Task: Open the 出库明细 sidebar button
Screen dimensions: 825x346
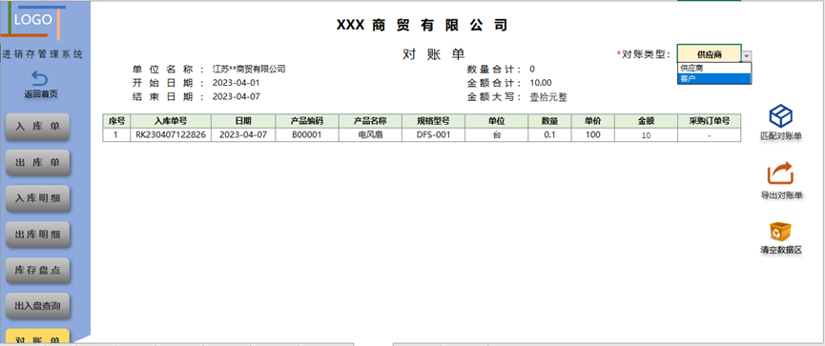Action: [x=37, y=234]
